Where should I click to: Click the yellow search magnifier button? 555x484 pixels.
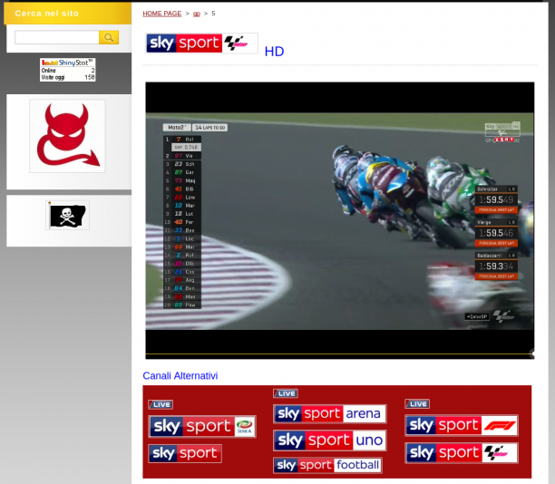pos(109,37)
